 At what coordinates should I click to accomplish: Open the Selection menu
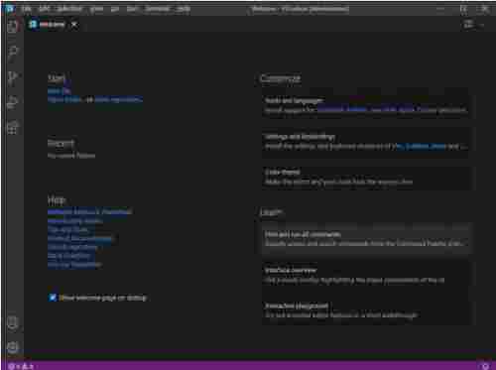(x=69, y=9)
